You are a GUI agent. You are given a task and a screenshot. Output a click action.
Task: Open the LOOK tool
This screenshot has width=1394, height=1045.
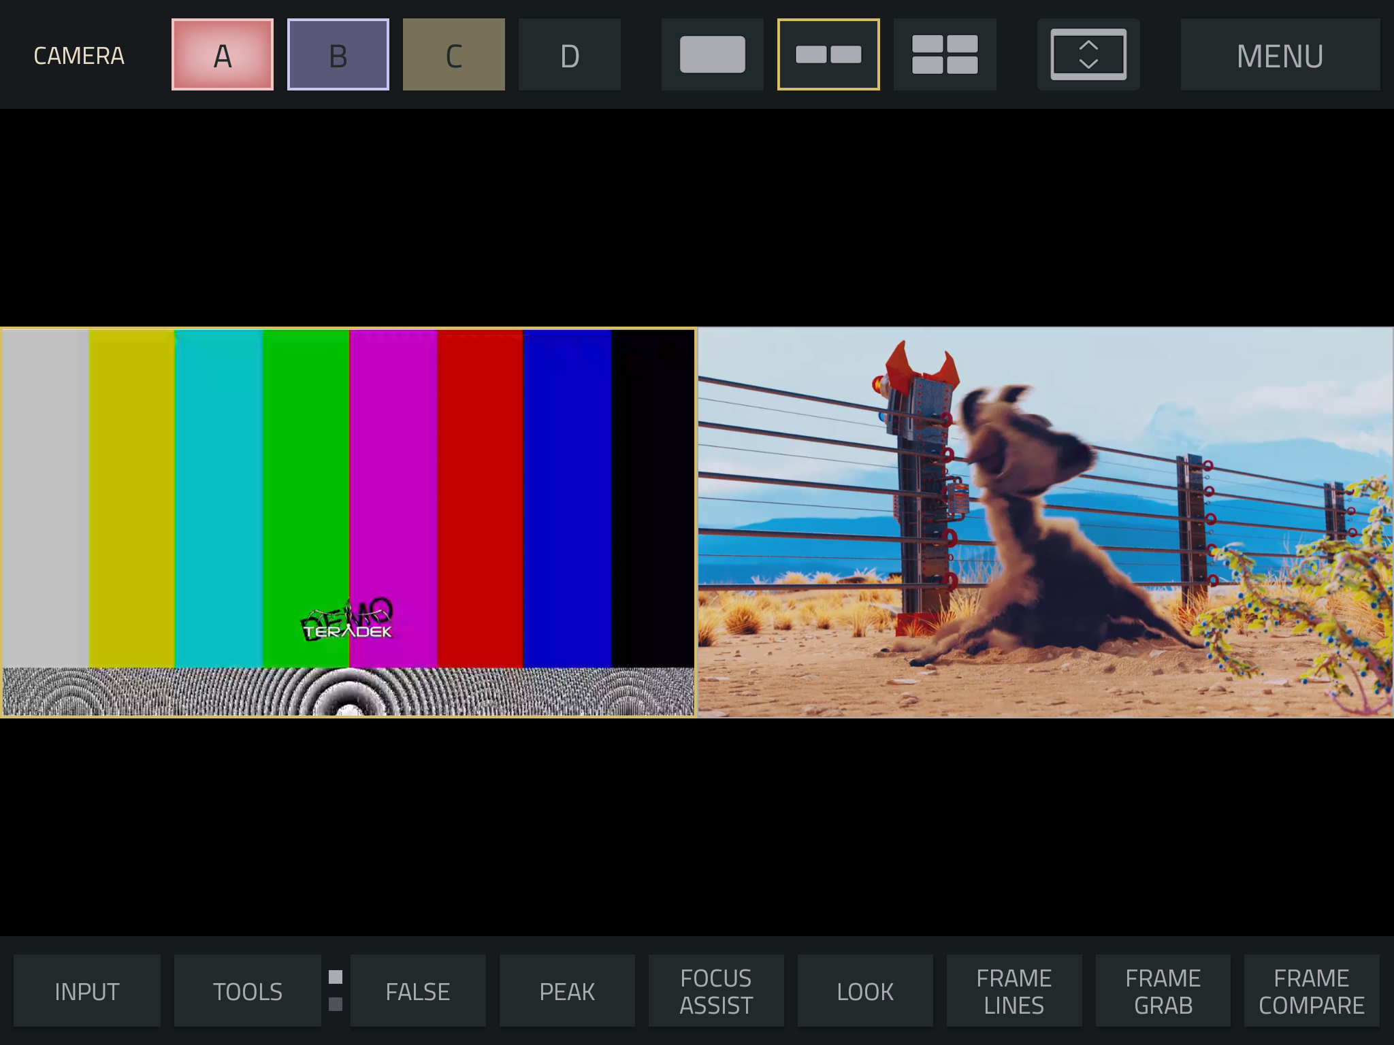[x=865, y=991]
